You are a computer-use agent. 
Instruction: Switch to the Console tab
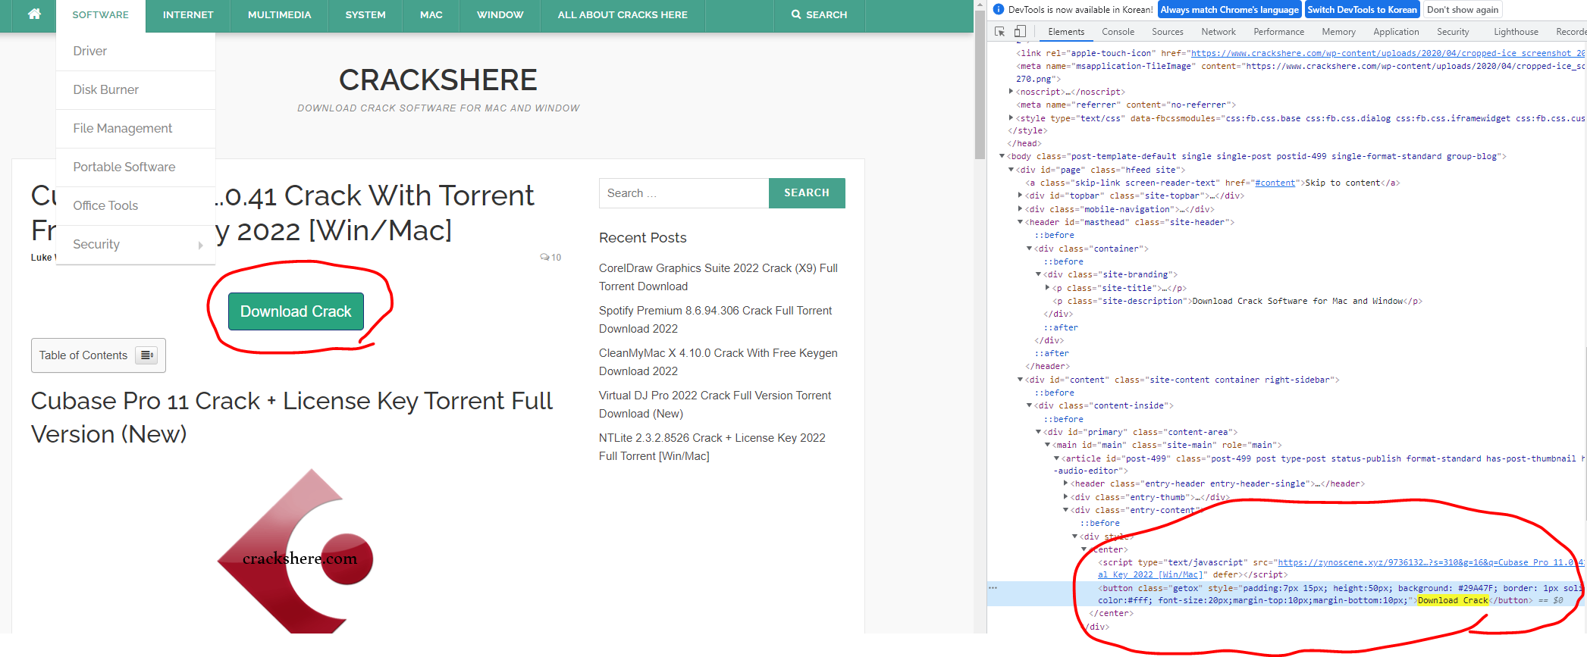[1118, 32]
